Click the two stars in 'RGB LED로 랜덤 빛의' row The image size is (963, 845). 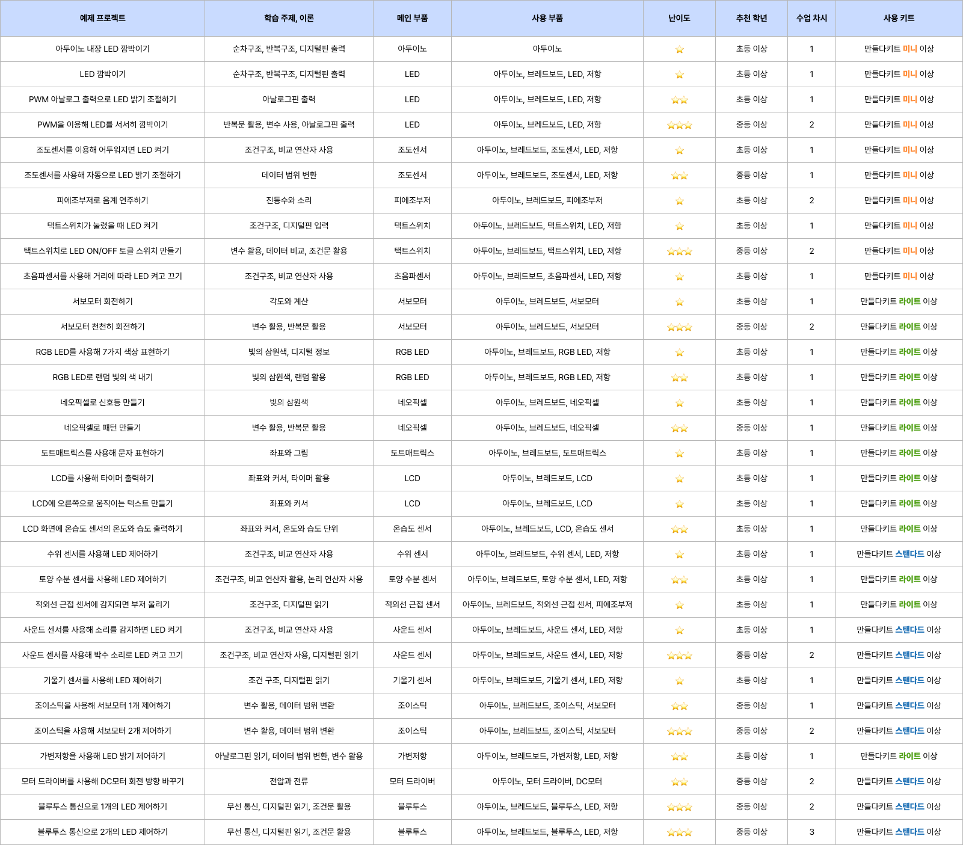pos(680,378)
